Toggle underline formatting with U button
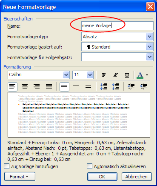This screenshot has width=157, height=186. (x=127, y=75)
